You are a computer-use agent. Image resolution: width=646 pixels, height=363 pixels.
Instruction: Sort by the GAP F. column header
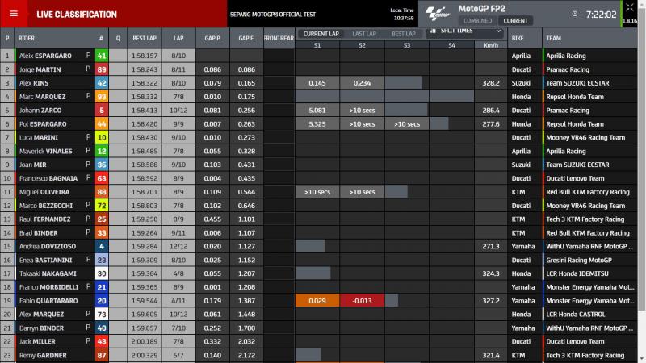click(246, 38)
